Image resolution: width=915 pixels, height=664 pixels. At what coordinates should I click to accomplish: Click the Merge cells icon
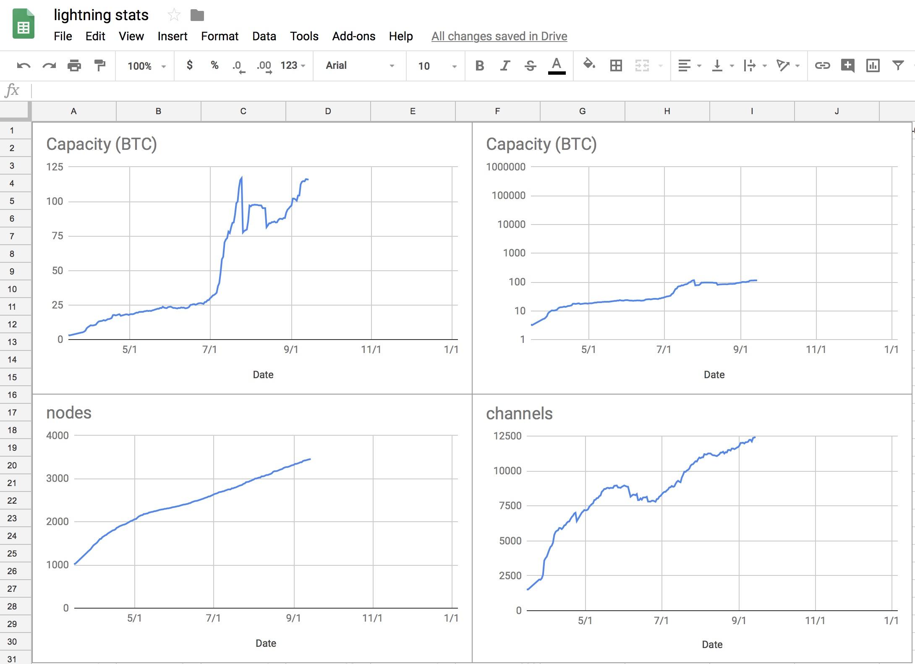coord(642,65)
